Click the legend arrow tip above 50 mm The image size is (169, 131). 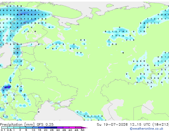[x=84, y=128]
